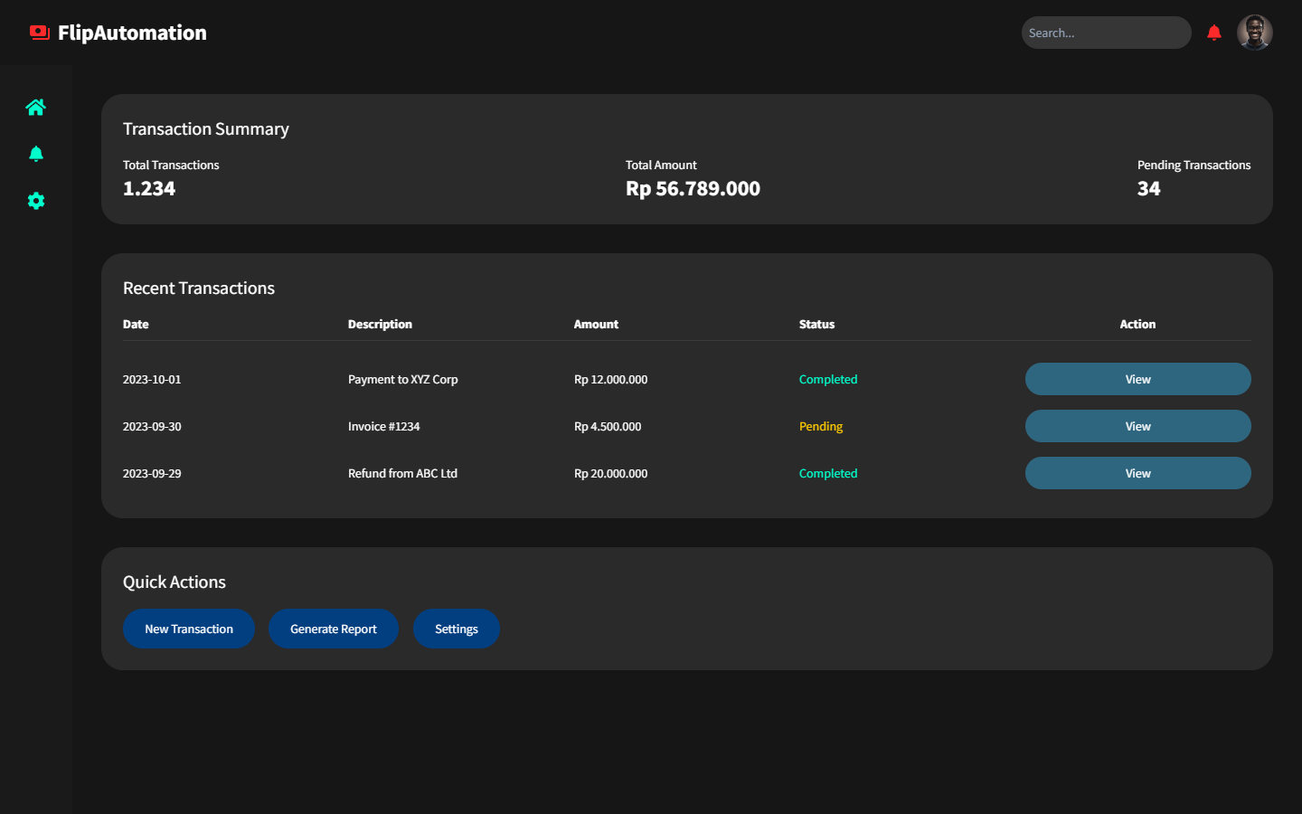This screenshot has width=1302, height=814.
Task: Start a New Transaction
Action: [x=189, y=629]
